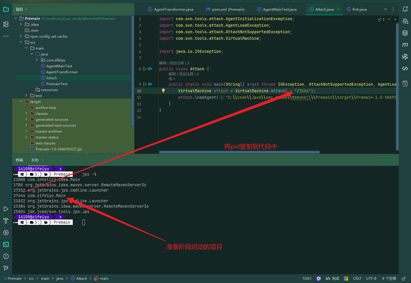411x283 pixels.
Task: Toggle read-only lock in status bar
Action: pyautogui.click(x=404, y=279)
